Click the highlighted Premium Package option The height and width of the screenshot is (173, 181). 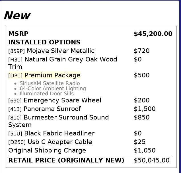pyautogui.click(x=52, y=75)
